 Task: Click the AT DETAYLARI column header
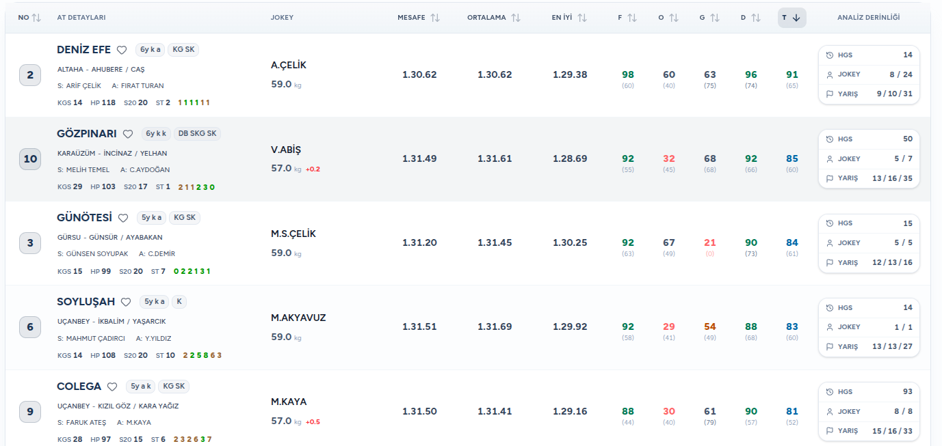click(x=81, y=18)
